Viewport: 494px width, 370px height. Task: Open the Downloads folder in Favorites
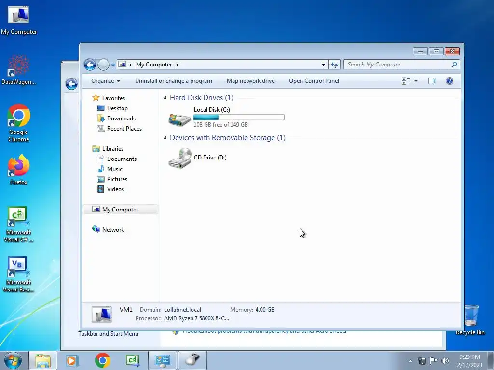tap(121, 119)
